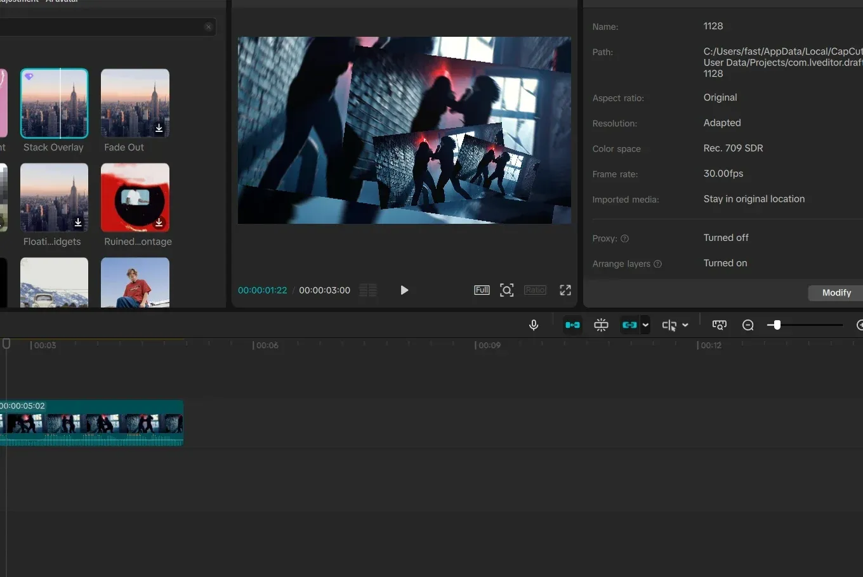This screenshot has height=577, width=863.
Task: Switch preview quality using Full icon
Action: click(x=482, y=290)
